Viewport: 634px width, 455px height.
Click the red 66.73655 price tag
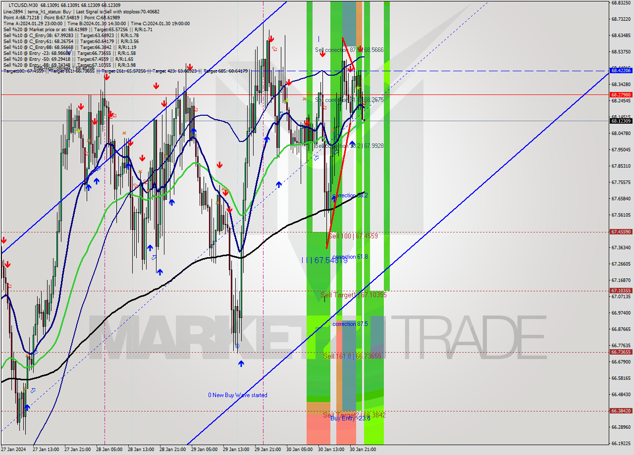[x=621, y=352]
